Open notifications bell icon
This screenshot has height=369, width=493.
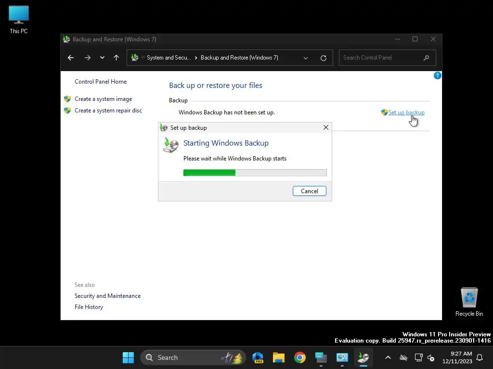click(x=480, y=357)
